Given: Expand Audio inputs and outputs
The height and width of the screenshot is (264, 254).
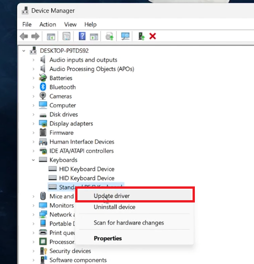Looking at the screenshot, I should pyautogui.click(x=33, y=60).
